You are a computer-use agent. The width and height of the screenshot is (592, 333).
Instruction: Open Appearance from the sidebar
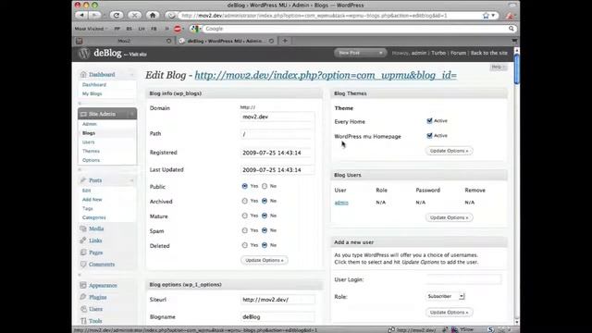[103, 286]
